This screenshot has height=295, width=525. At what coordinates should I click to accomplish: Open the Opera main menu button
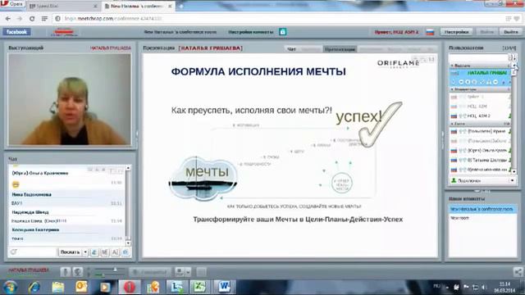[x=12, y=4]
